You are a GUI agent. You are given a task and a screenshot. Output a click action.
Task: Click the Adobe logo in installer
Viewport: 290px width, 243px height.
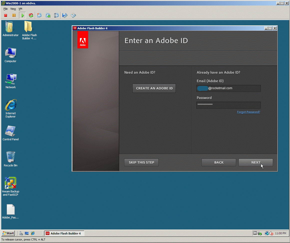tap(83, 40)
